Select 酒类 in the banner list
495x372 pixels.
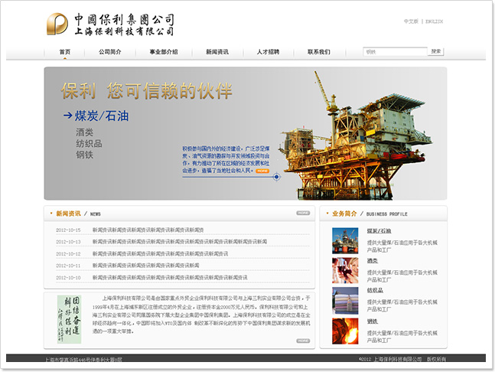84,132
